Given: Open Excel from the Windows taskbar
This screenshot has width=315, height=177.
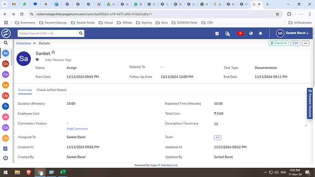Looking at the screenshot, I should (63, 172).
